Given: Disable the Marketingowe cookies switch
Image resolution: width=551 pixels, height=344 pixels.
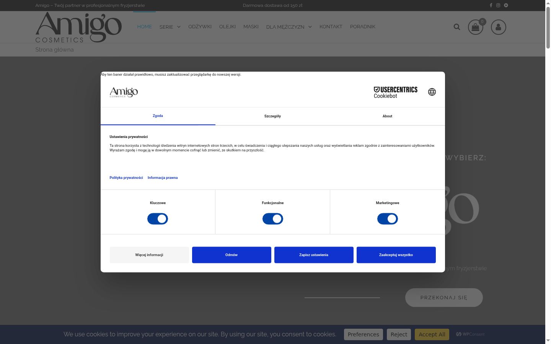Looking at the screenshot, I should 388,219.
